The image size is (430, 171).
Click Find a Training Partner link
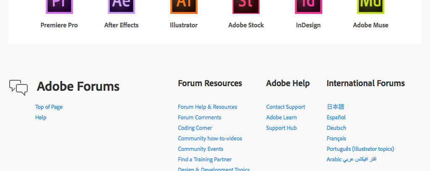click(x=205, y=160)
